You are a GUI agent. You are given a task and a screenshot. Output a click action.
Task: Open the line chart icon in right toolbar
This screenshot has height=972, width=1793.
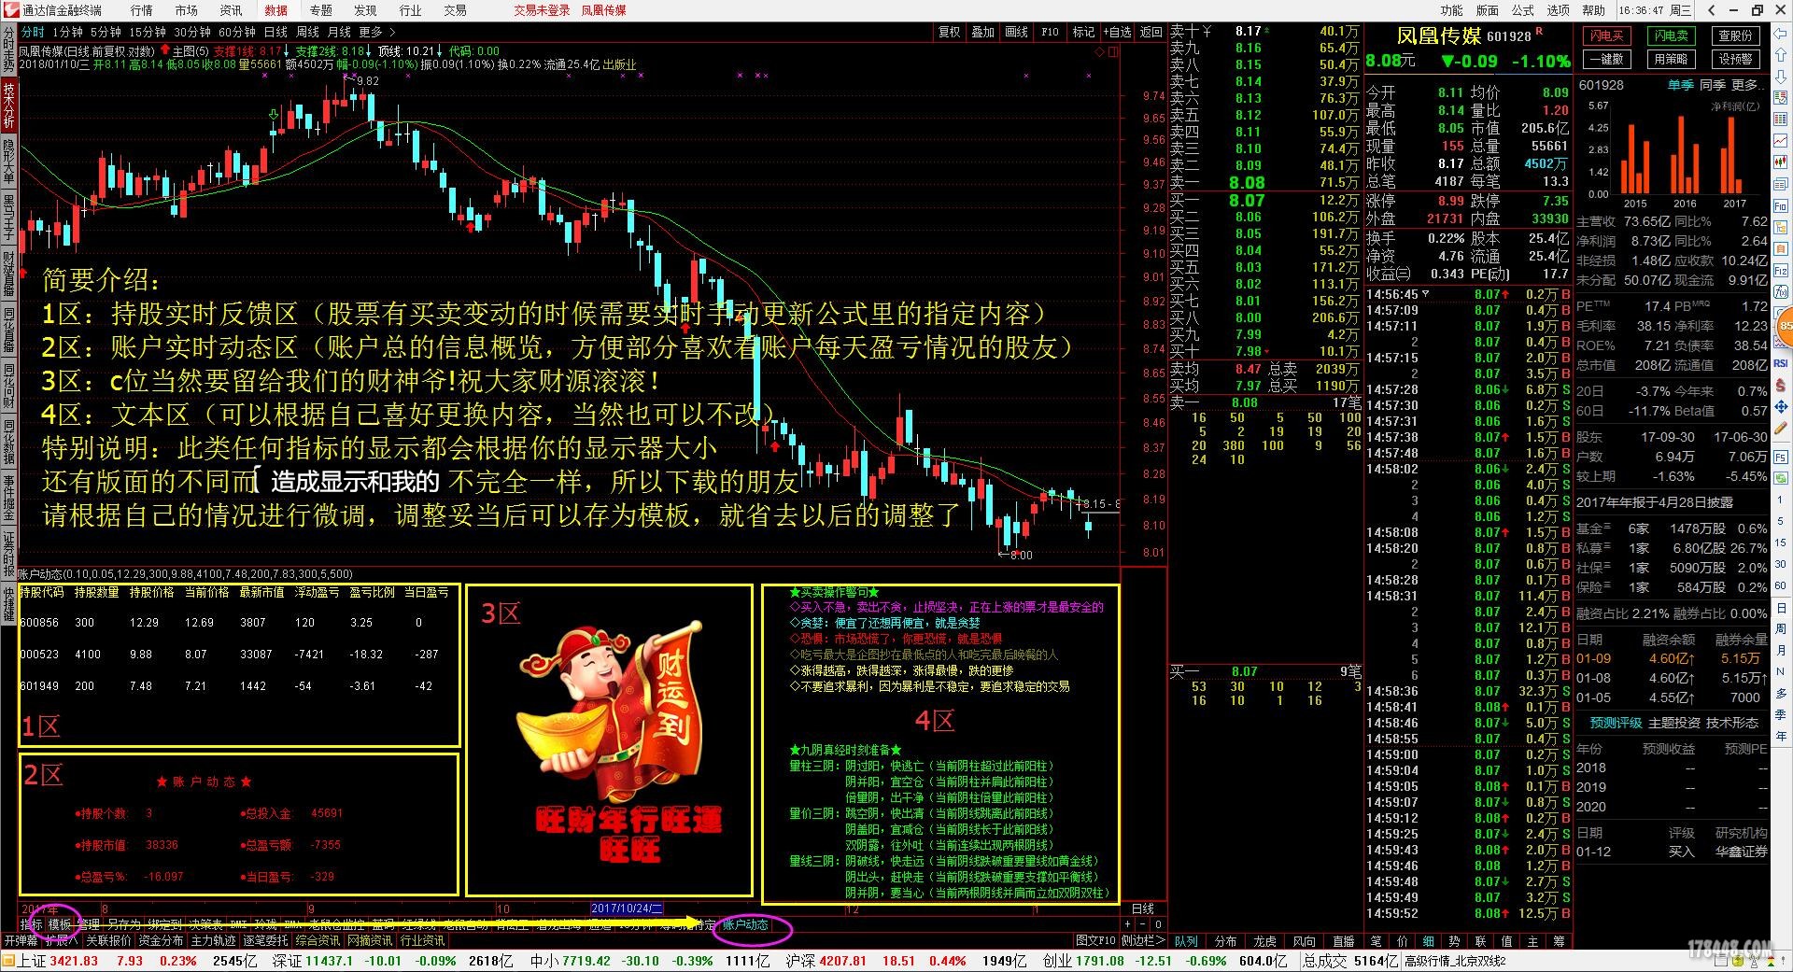click(x=1781, y=141)
